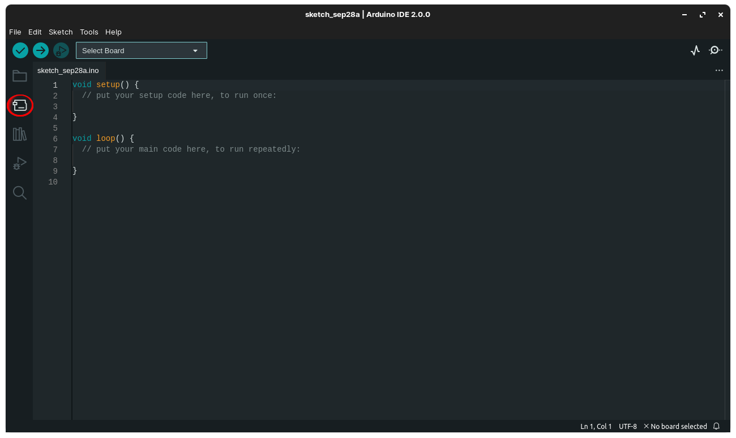The width and height of the screenshot is (736, 438).
Task: Click the No board selected status
Action: click(675, 426)
